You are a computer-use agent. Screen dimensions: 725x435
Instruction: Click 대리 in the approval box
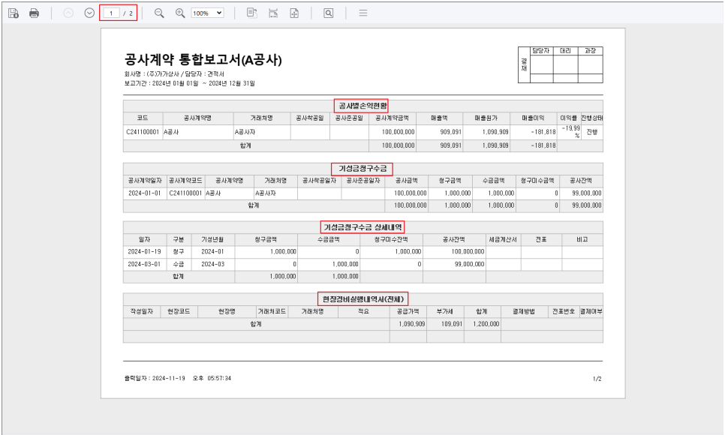pos(565,51)
